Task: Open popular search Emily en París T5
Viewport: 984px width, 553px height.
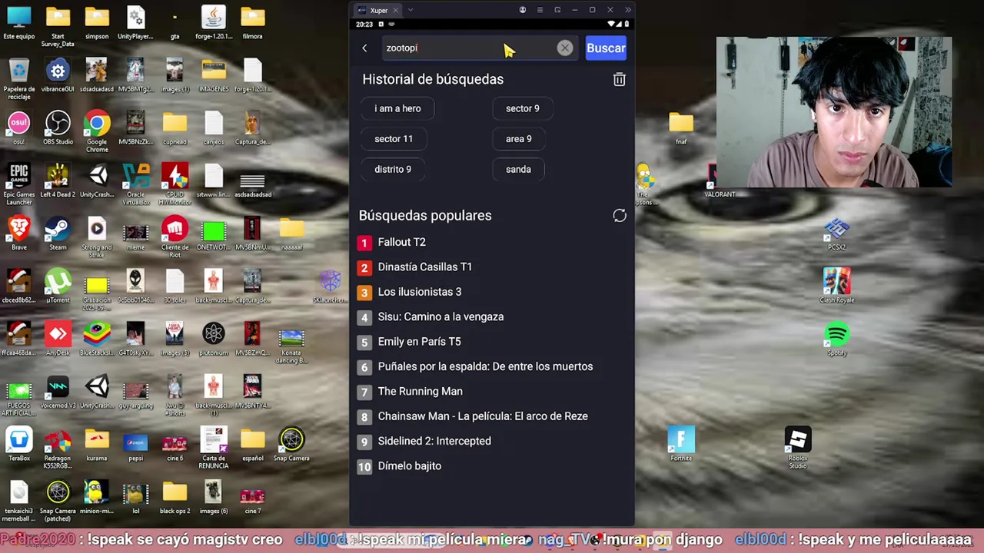Action: tap(419, 342)
